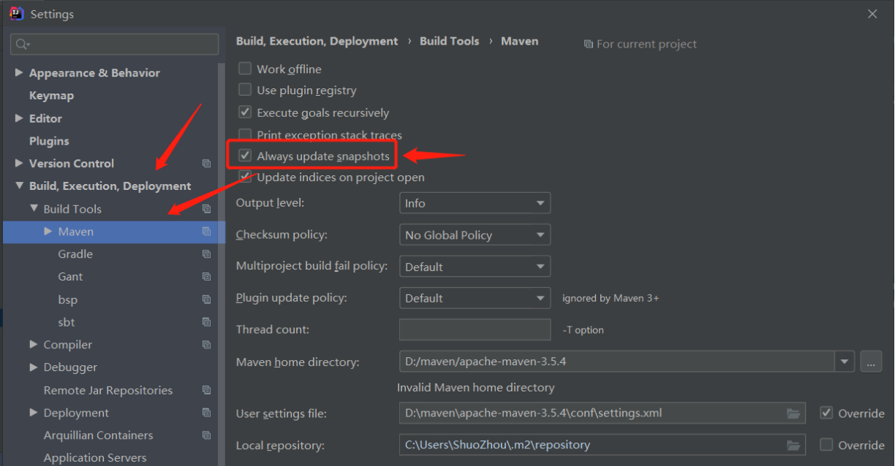Check Override for Local repository
The height and width of the screenshot is (466, 895).
tap(826, 444)
